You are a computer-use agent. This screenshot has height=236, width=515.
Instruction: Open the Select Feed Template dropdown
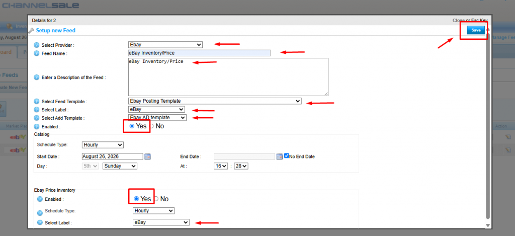tap(214, 101)
